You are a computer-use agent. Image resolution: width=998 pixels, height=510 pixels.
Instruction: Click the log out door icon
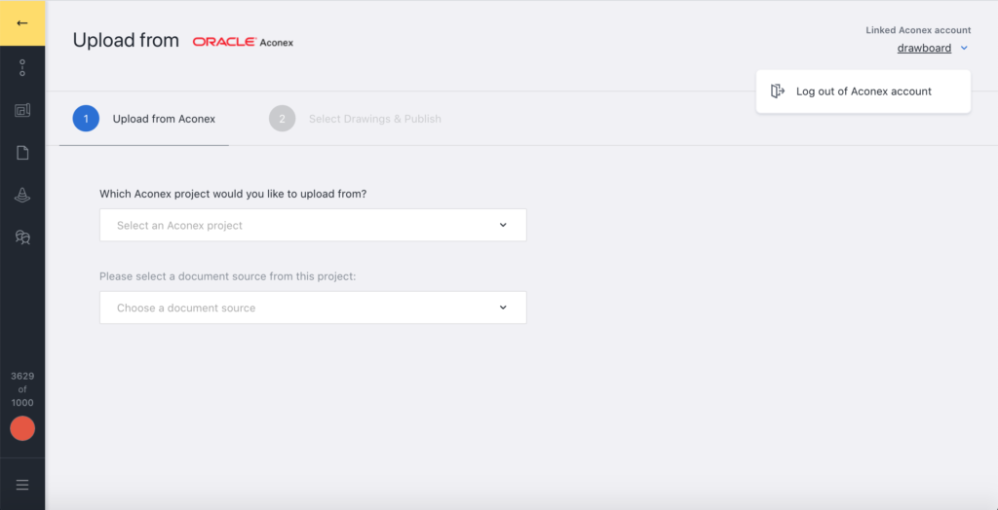(777, 91)
